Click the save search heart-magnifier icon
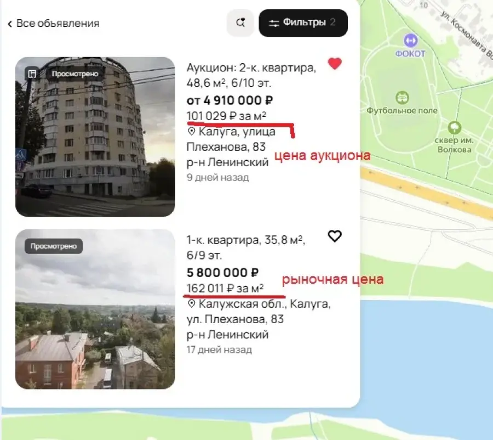This screenshot has height=440, width=493. click(240, 22)
